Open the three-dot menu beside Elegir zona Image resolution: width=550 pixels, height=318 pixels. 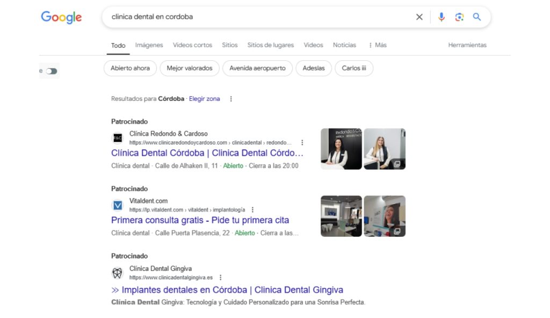tap(230, 99)
